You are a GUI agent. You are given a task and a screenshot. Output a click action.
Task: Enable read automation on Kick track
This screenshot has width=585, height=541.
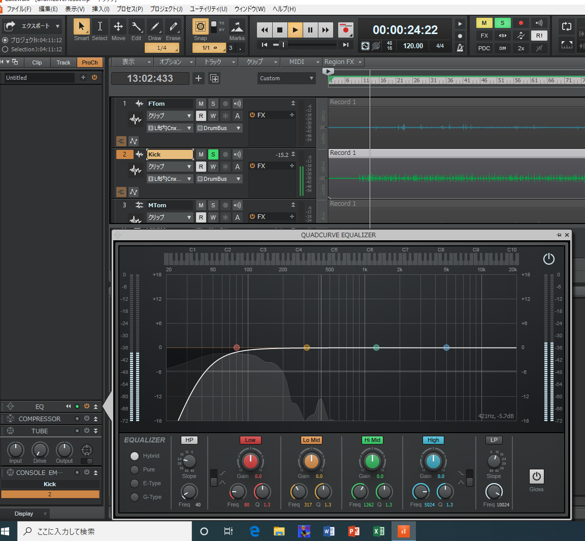tap(201, 167)
